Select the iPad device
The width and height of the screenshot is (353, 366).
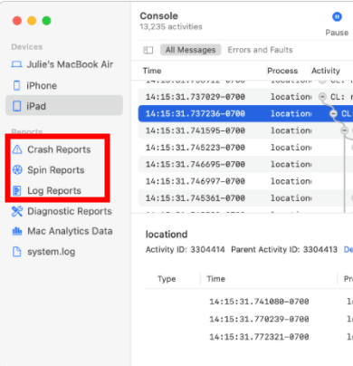pos(64,106)
